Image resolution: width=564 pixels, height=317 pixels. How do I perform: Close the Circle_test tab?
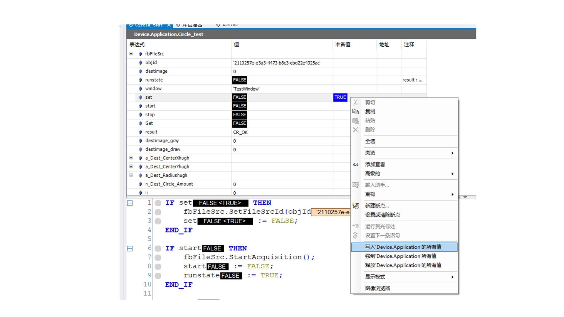(x=169, y=25)
